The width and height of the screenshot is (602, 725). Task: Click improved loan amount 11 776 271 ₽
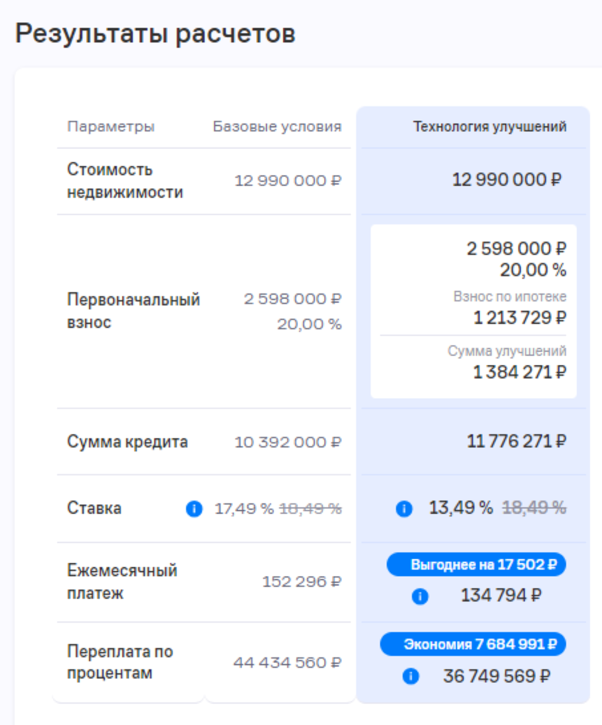pos(517,442)
